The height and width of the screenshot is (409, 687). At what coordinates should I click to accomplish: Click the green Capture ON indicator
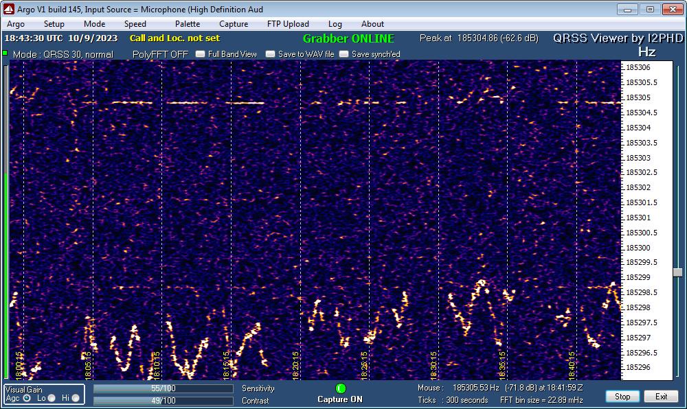click(x=341, y=388)
